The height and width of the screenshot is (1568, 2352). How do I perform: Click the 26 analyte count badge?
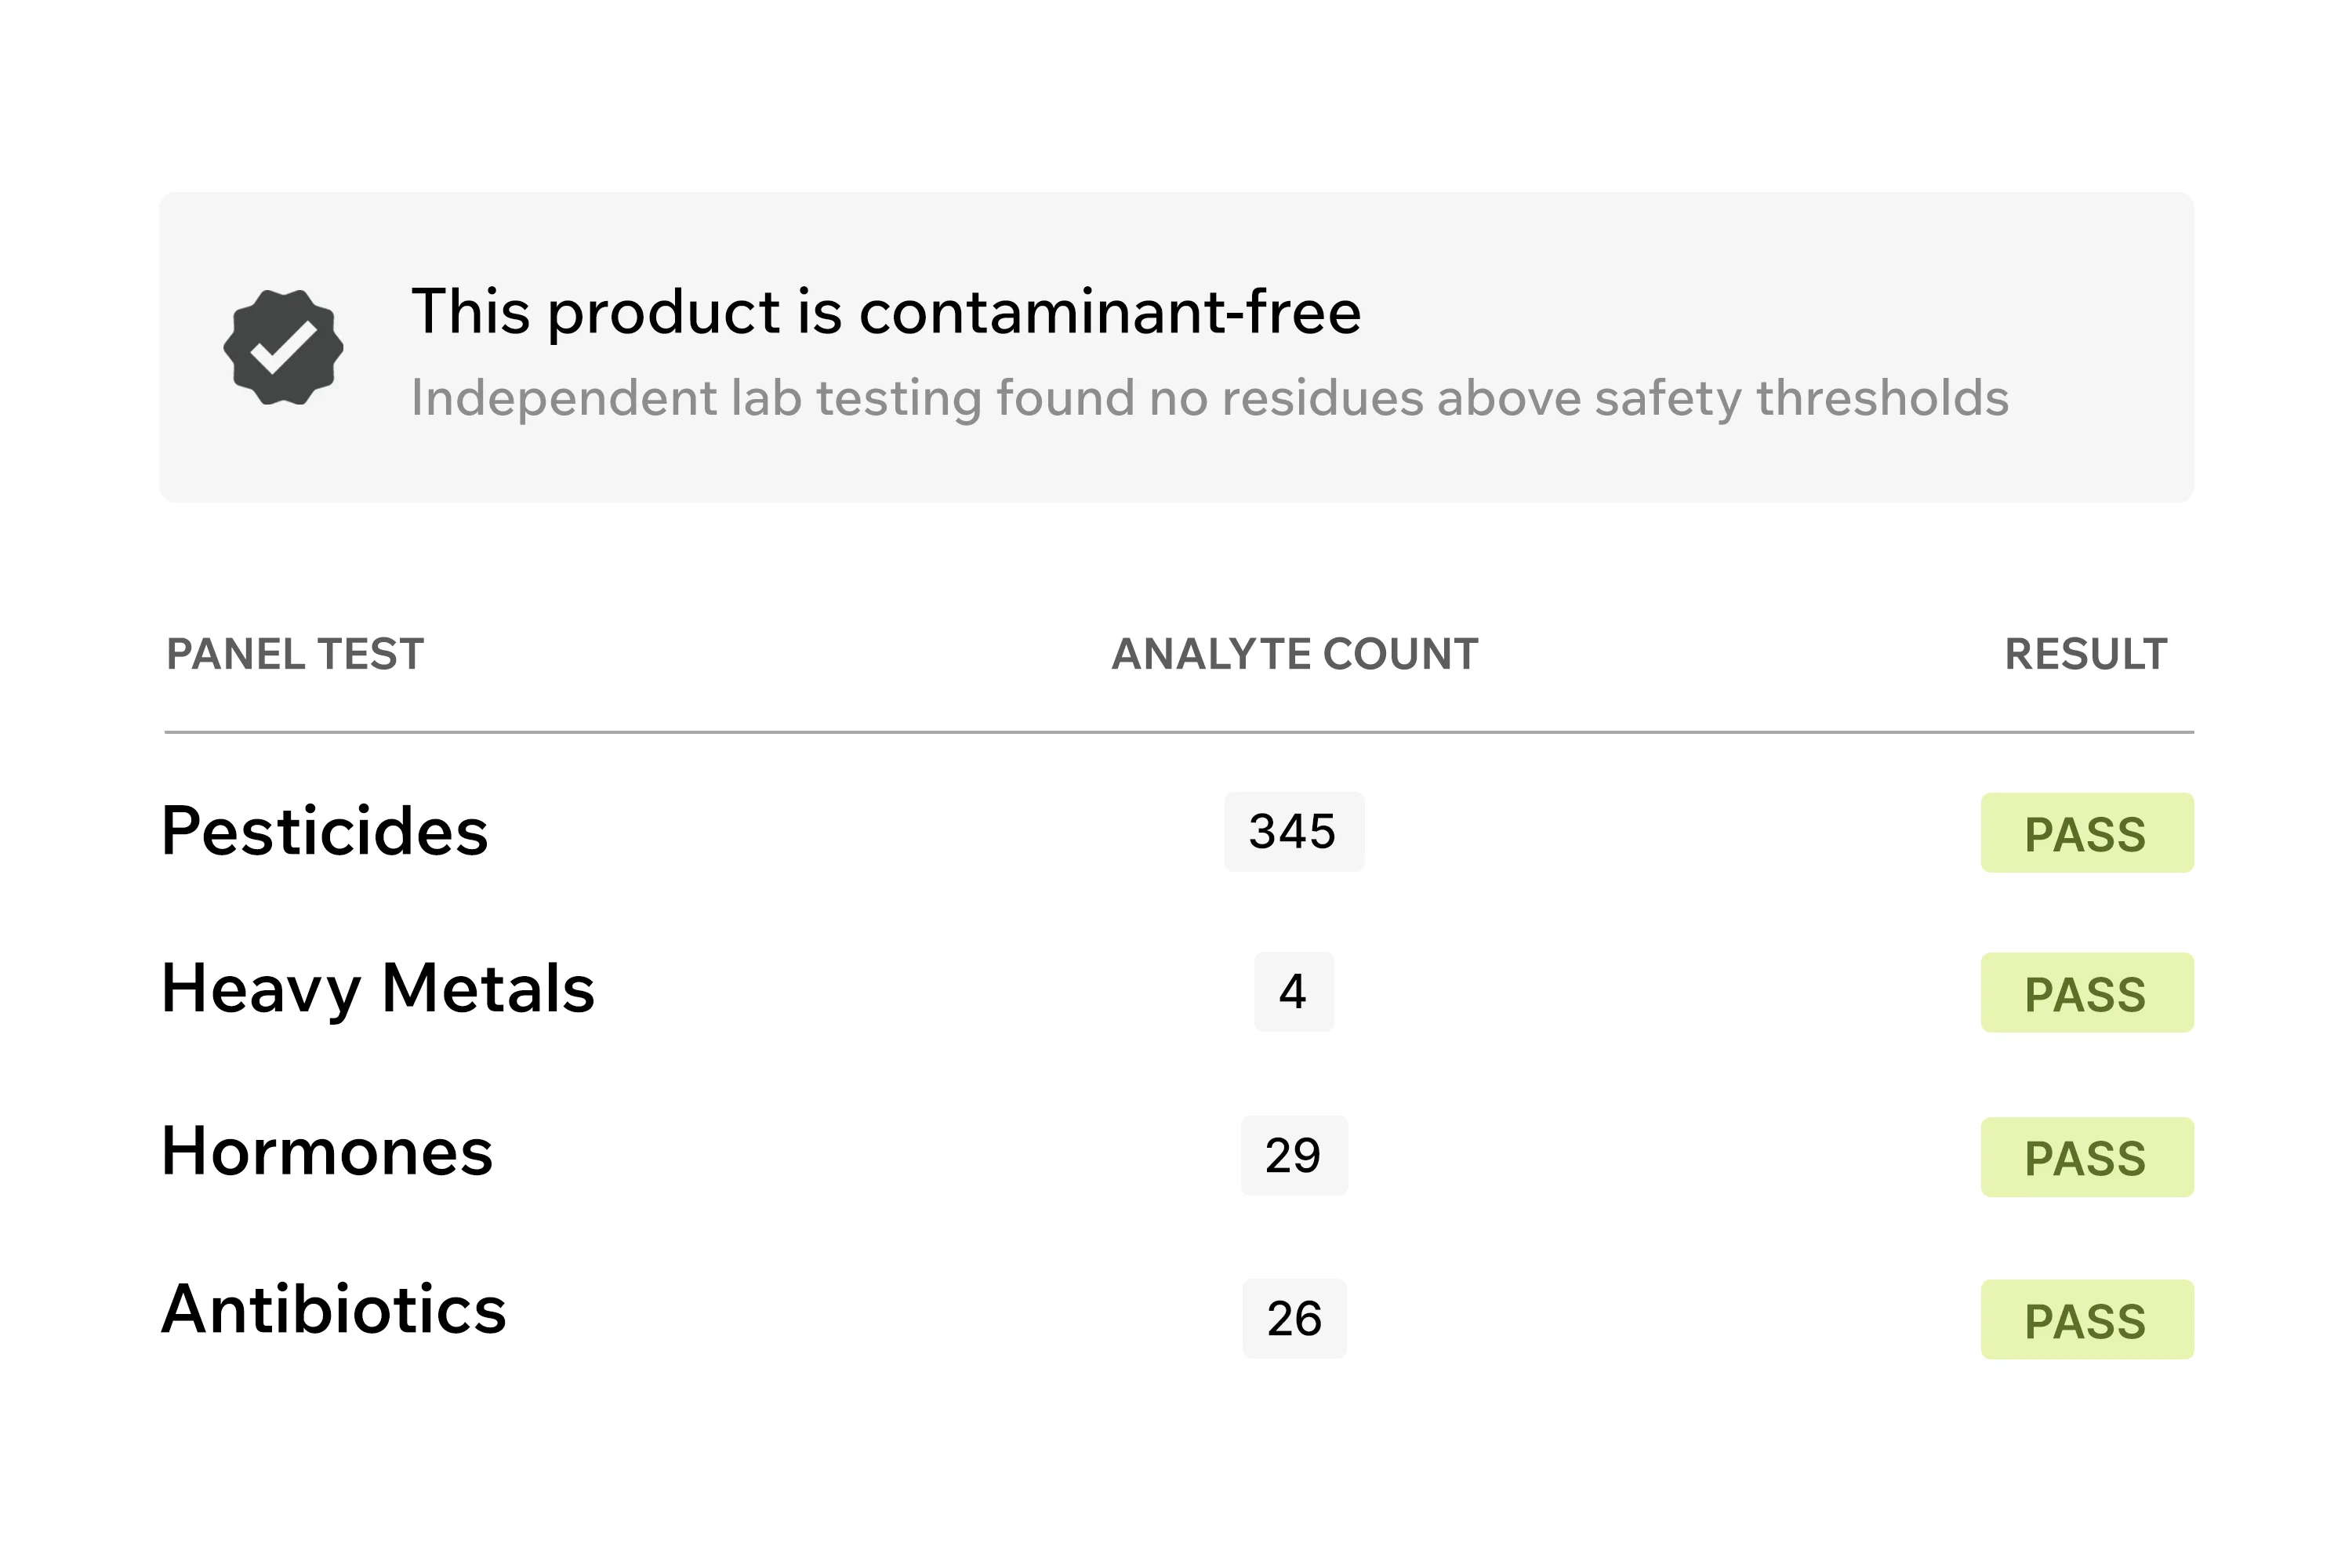tap(1294, 1319)
